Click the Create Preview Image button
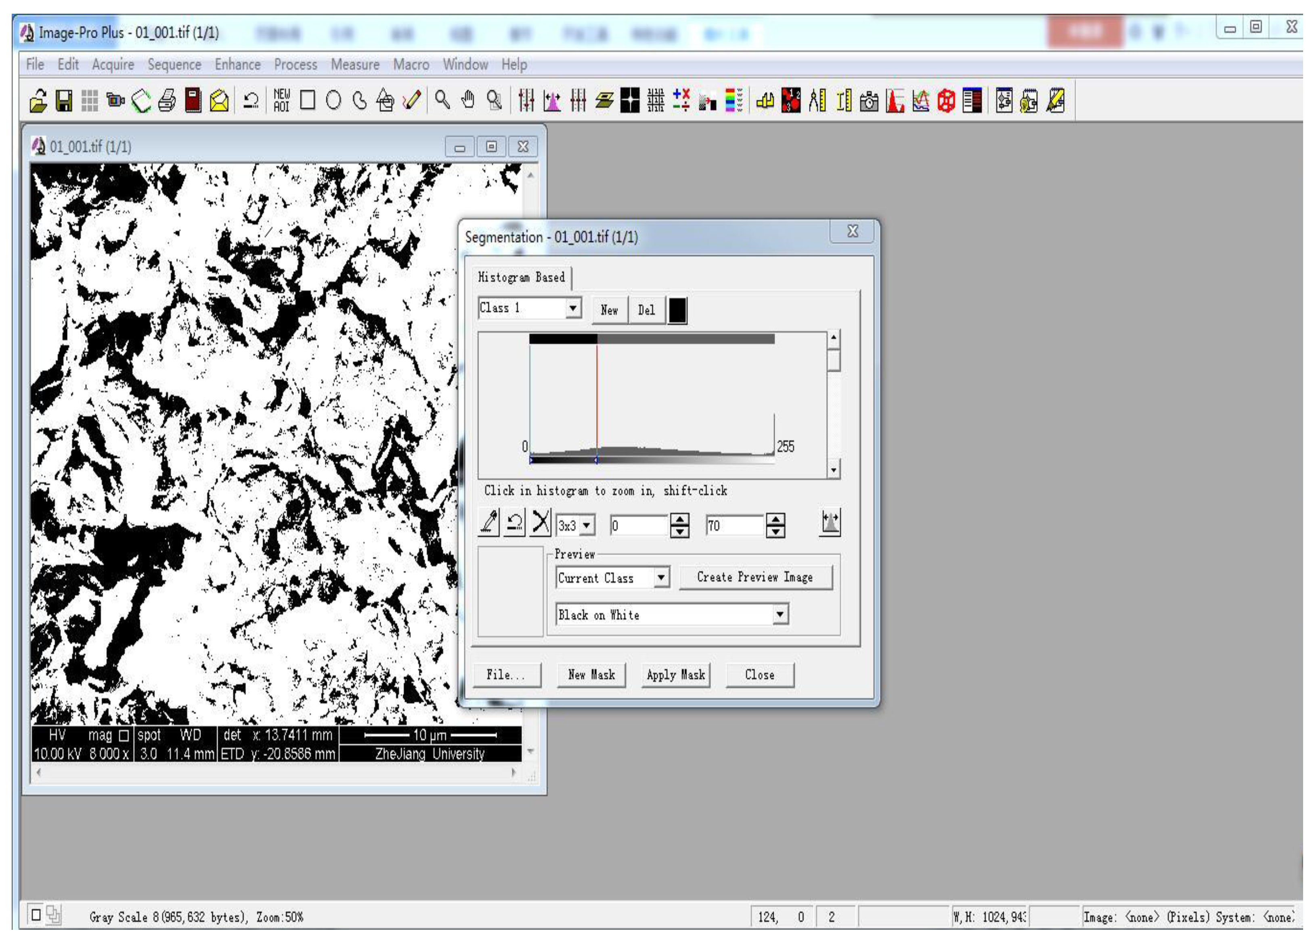The image size is (1314, 948). pos(754,577)
